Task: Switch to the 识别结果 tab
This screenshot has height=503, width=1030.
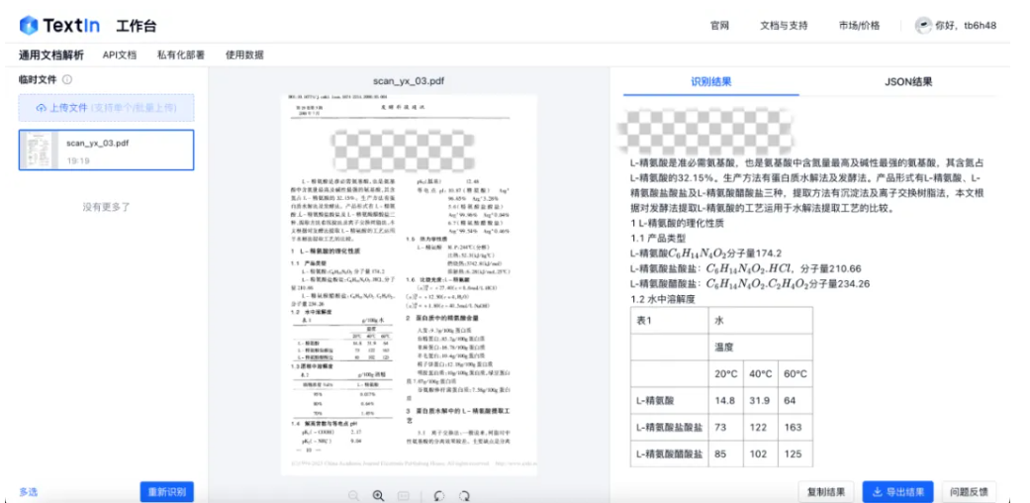Action: click(x=711, y=81)
